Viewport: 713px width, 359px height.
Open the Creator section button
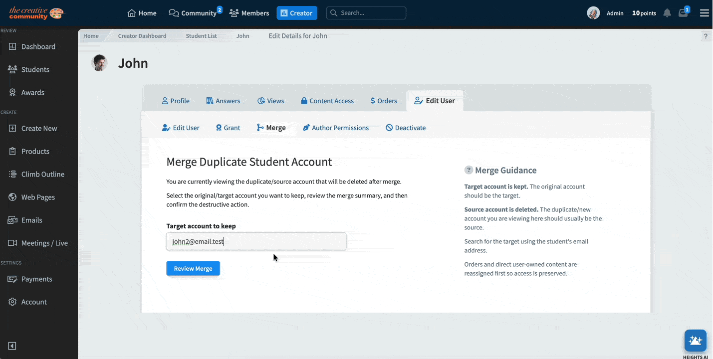[x=297, y=13]
